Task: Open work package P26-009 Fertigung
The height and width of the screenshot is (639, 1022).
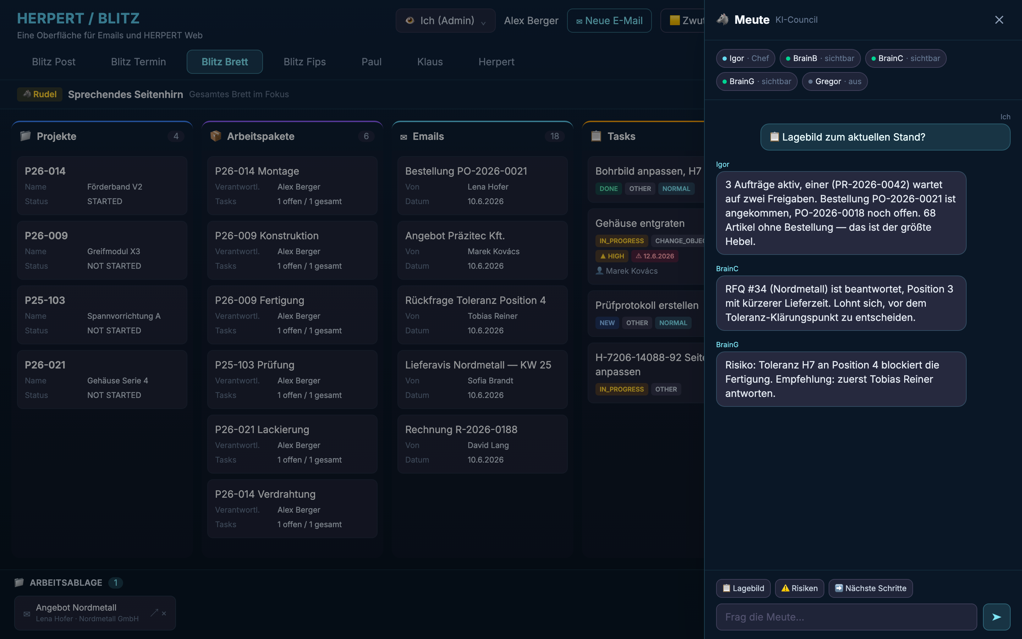Action: coord(292,315)
